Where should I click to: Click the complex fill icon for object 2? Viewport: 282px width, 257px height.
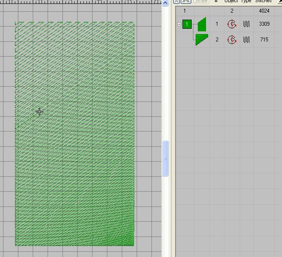[232, 40]
